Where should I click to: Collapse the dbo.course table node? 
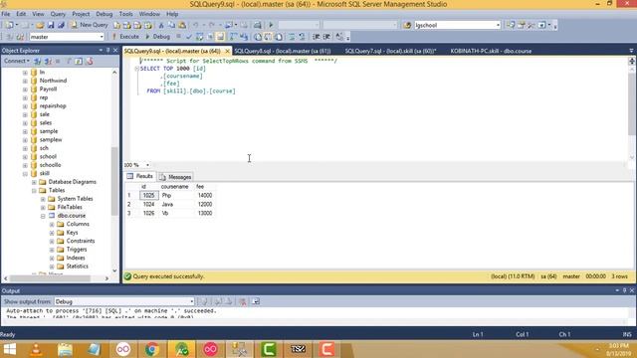(x=43, y=216)
